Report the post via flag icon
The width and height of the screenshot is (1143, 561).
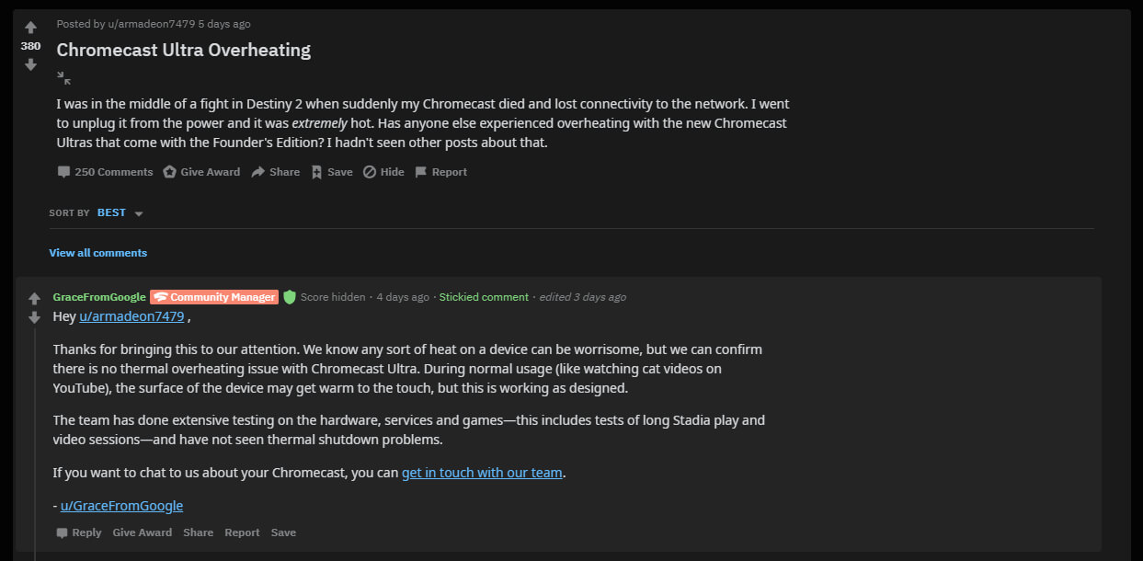click(x=440, y=172)
